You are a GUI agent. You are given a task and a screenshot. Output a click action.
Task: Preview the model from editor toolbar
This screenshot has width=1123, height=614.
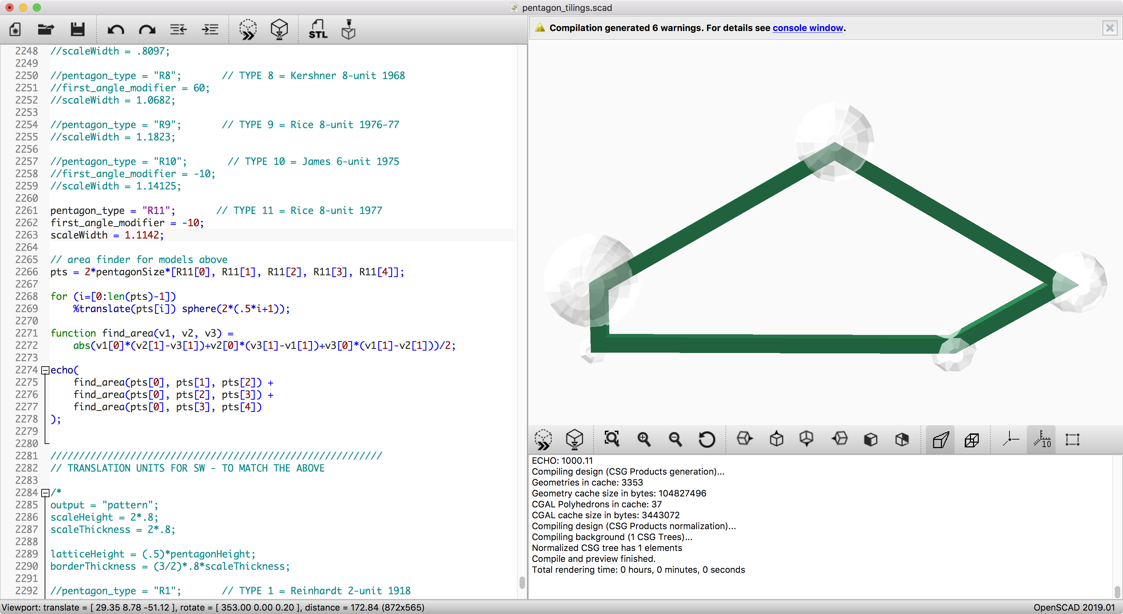248,29
